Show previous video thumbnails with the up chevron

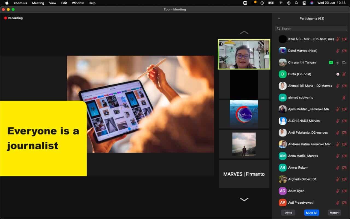tap(244, 32)
